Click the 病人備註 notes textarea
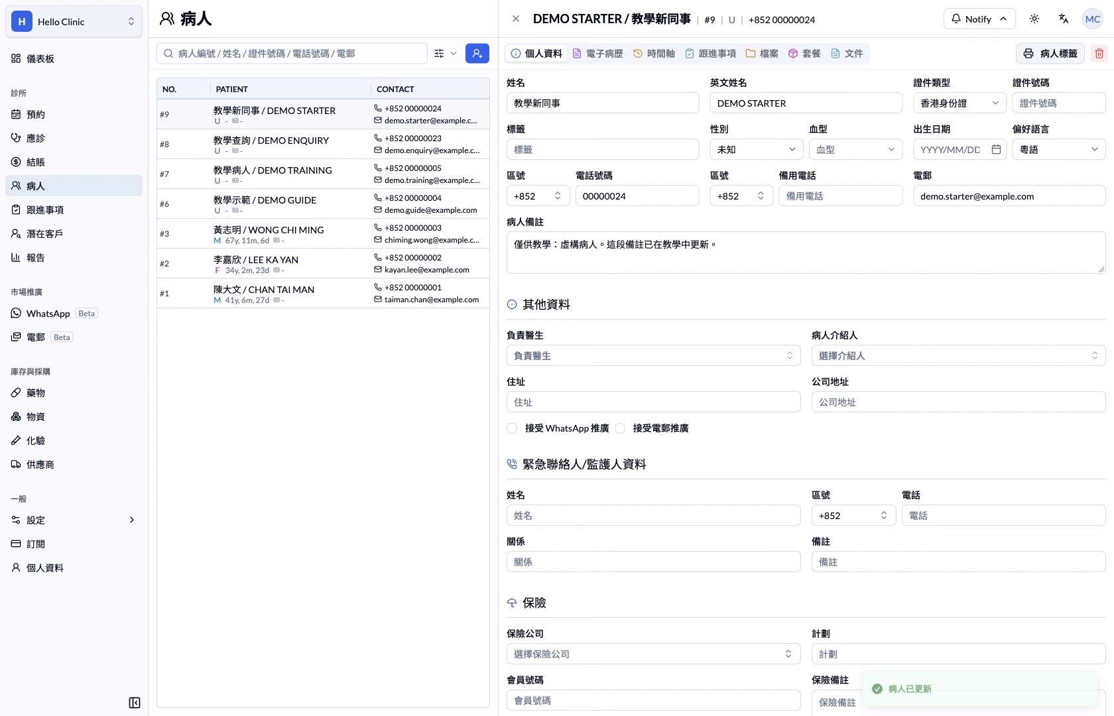Screen dimensions: 1114x716 click(806, 252)
